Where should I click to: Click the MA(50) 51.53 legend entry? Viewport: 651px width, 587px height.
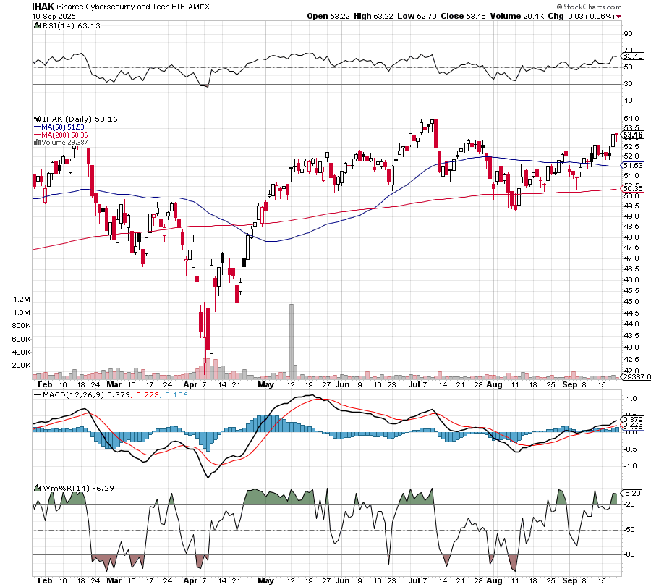tap(59, 127)
